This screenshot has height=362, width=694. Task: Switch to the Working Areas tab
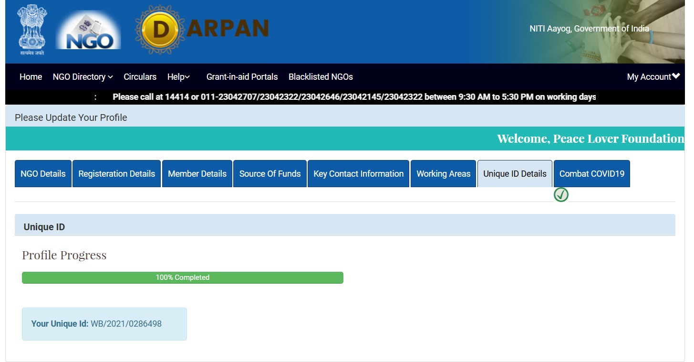click(x=443, y=174)
